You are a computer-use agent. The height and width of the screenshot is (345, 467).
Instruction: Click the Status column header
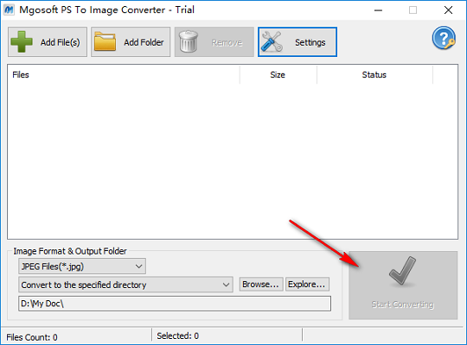pyautogui.click(x=374, y=75)
